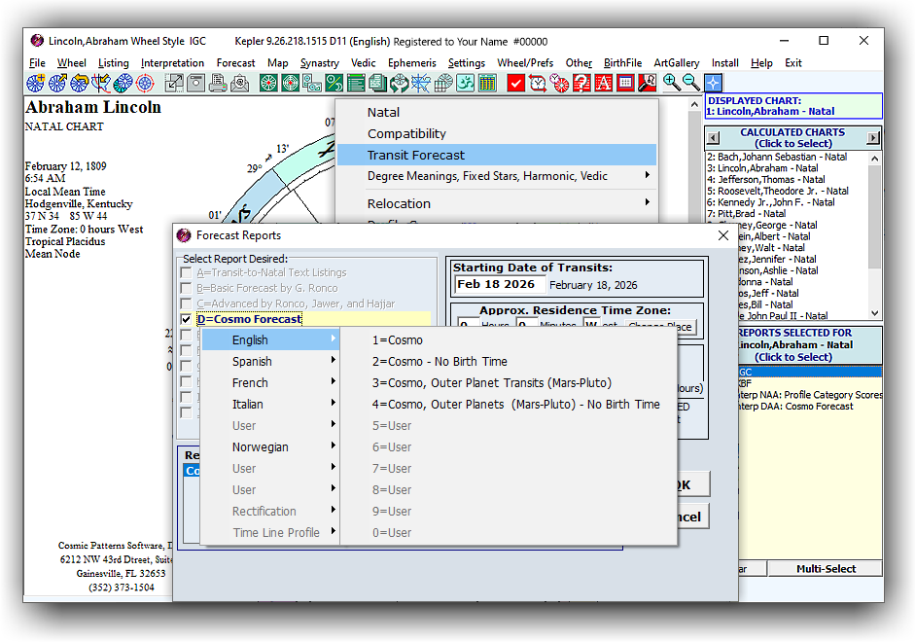This screenshot has width=915, height=642.
Task: Open the Interpretation menu
Action: coord(172,63)
